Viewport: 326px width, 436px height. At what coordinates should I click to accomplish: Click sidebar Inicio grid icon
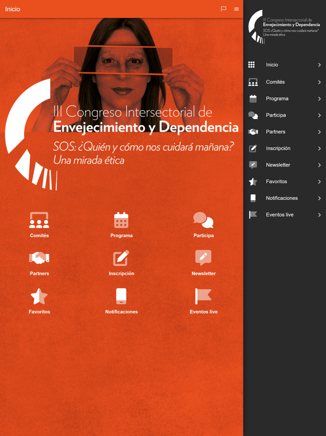(x=251, y=65)
